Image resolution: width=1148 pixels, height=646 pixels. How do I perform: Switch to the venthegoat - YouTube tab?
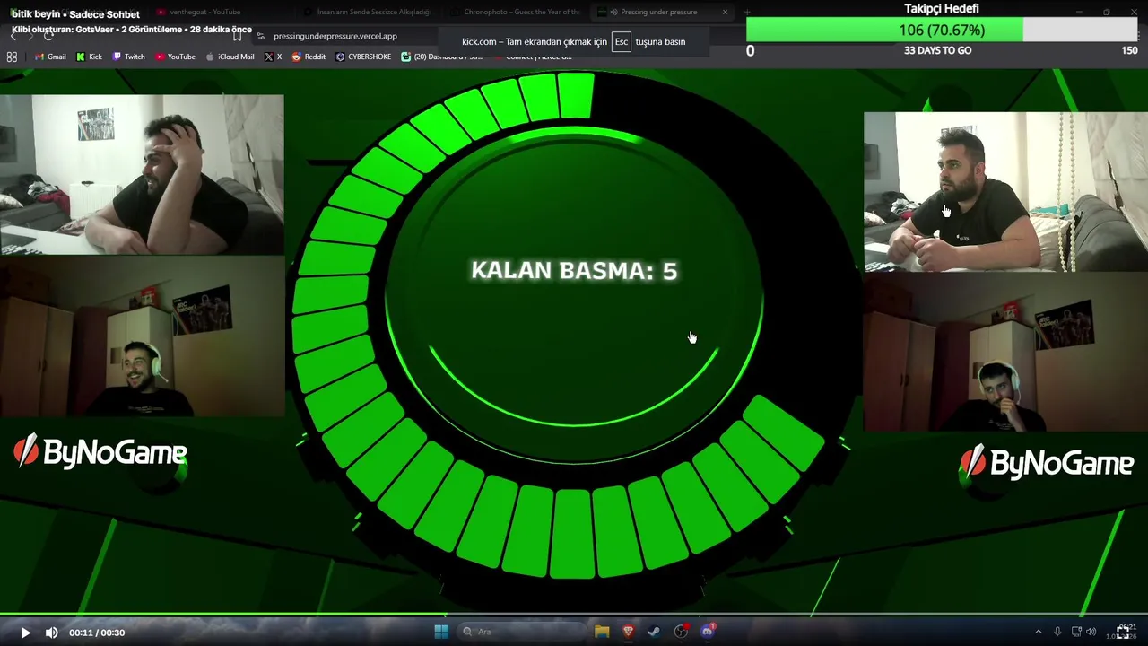pos(204,12)
